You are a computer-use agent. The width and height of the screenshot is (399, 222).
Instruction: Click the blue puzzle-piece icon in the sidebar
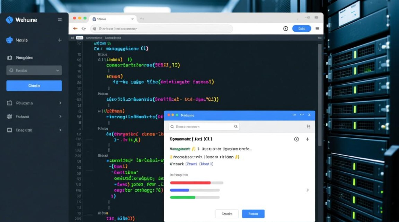[9, 40]
